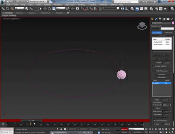Toggle the Set Key mode button
175x134 pixels.
(x=124, y=132)
